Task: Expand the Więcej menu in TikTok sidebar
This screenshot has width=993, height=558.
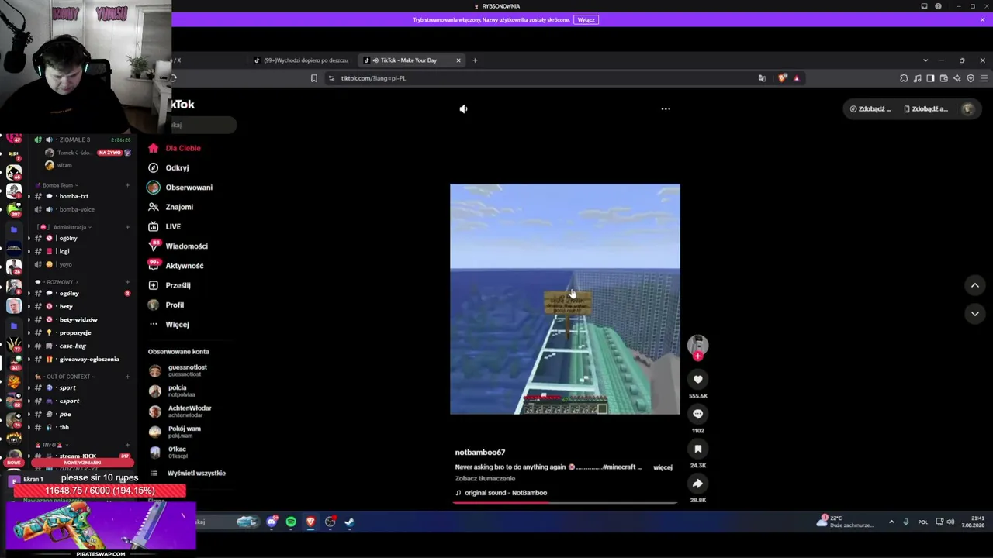Action: tap(168, 325)
